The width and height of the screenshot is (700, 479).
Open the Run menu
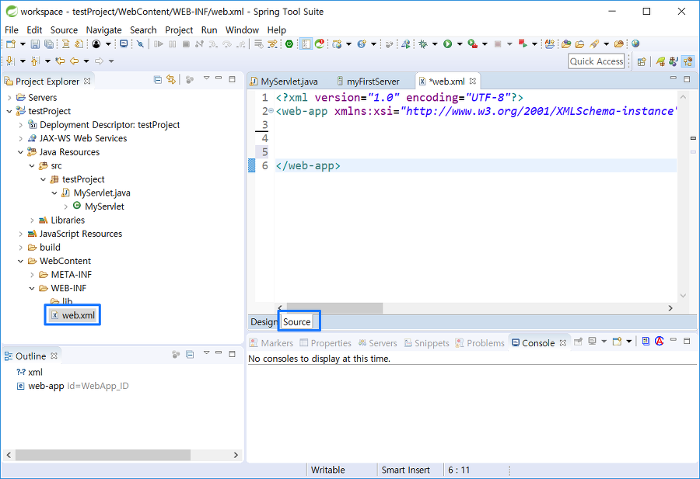(209, 30)
